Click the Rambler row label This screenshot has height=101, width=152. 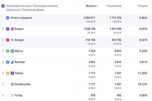pos(20,62)
